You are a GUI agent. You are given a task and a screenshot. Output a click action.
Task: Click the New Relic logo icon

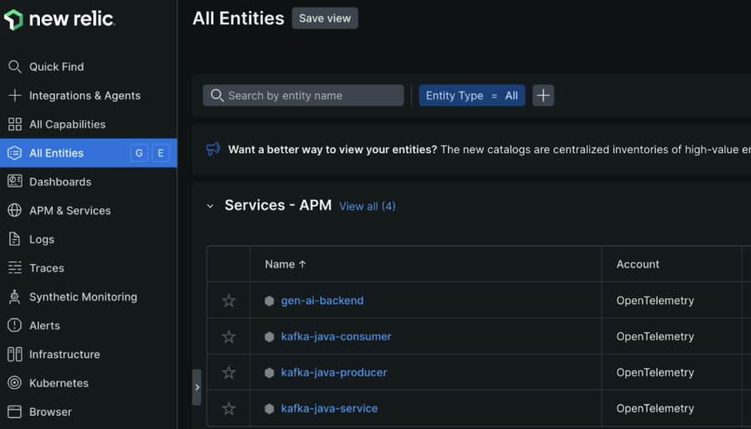tap(13, 20)
